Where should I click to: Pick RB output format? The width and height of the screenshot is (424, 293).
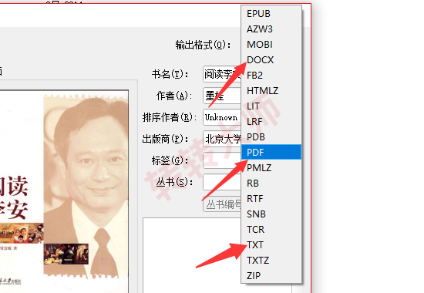pos(271,184)
